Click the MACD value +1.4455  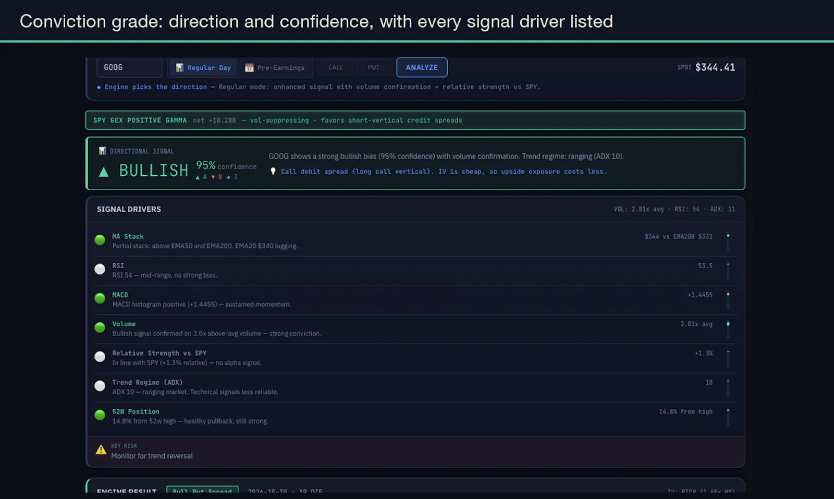point(700,295)
